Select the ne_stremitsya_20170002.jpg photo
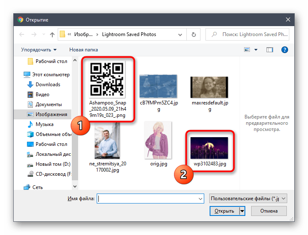308x235 pixels. click(x=107, y=141)
